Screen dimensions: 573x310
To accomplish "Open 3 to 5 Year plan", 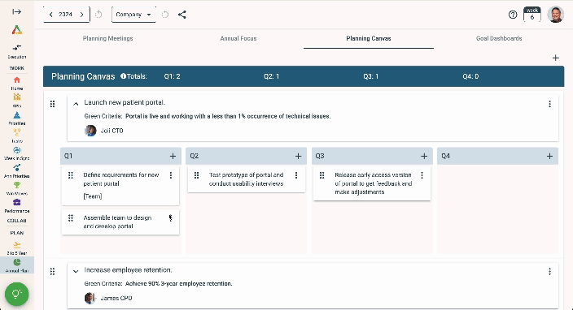I will tap(17, 248).
